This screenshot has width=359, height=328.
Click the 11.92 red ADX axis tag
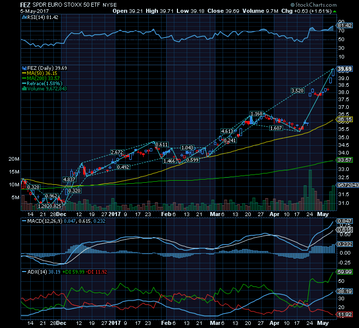pyautogui.click(x=345, y=315)
